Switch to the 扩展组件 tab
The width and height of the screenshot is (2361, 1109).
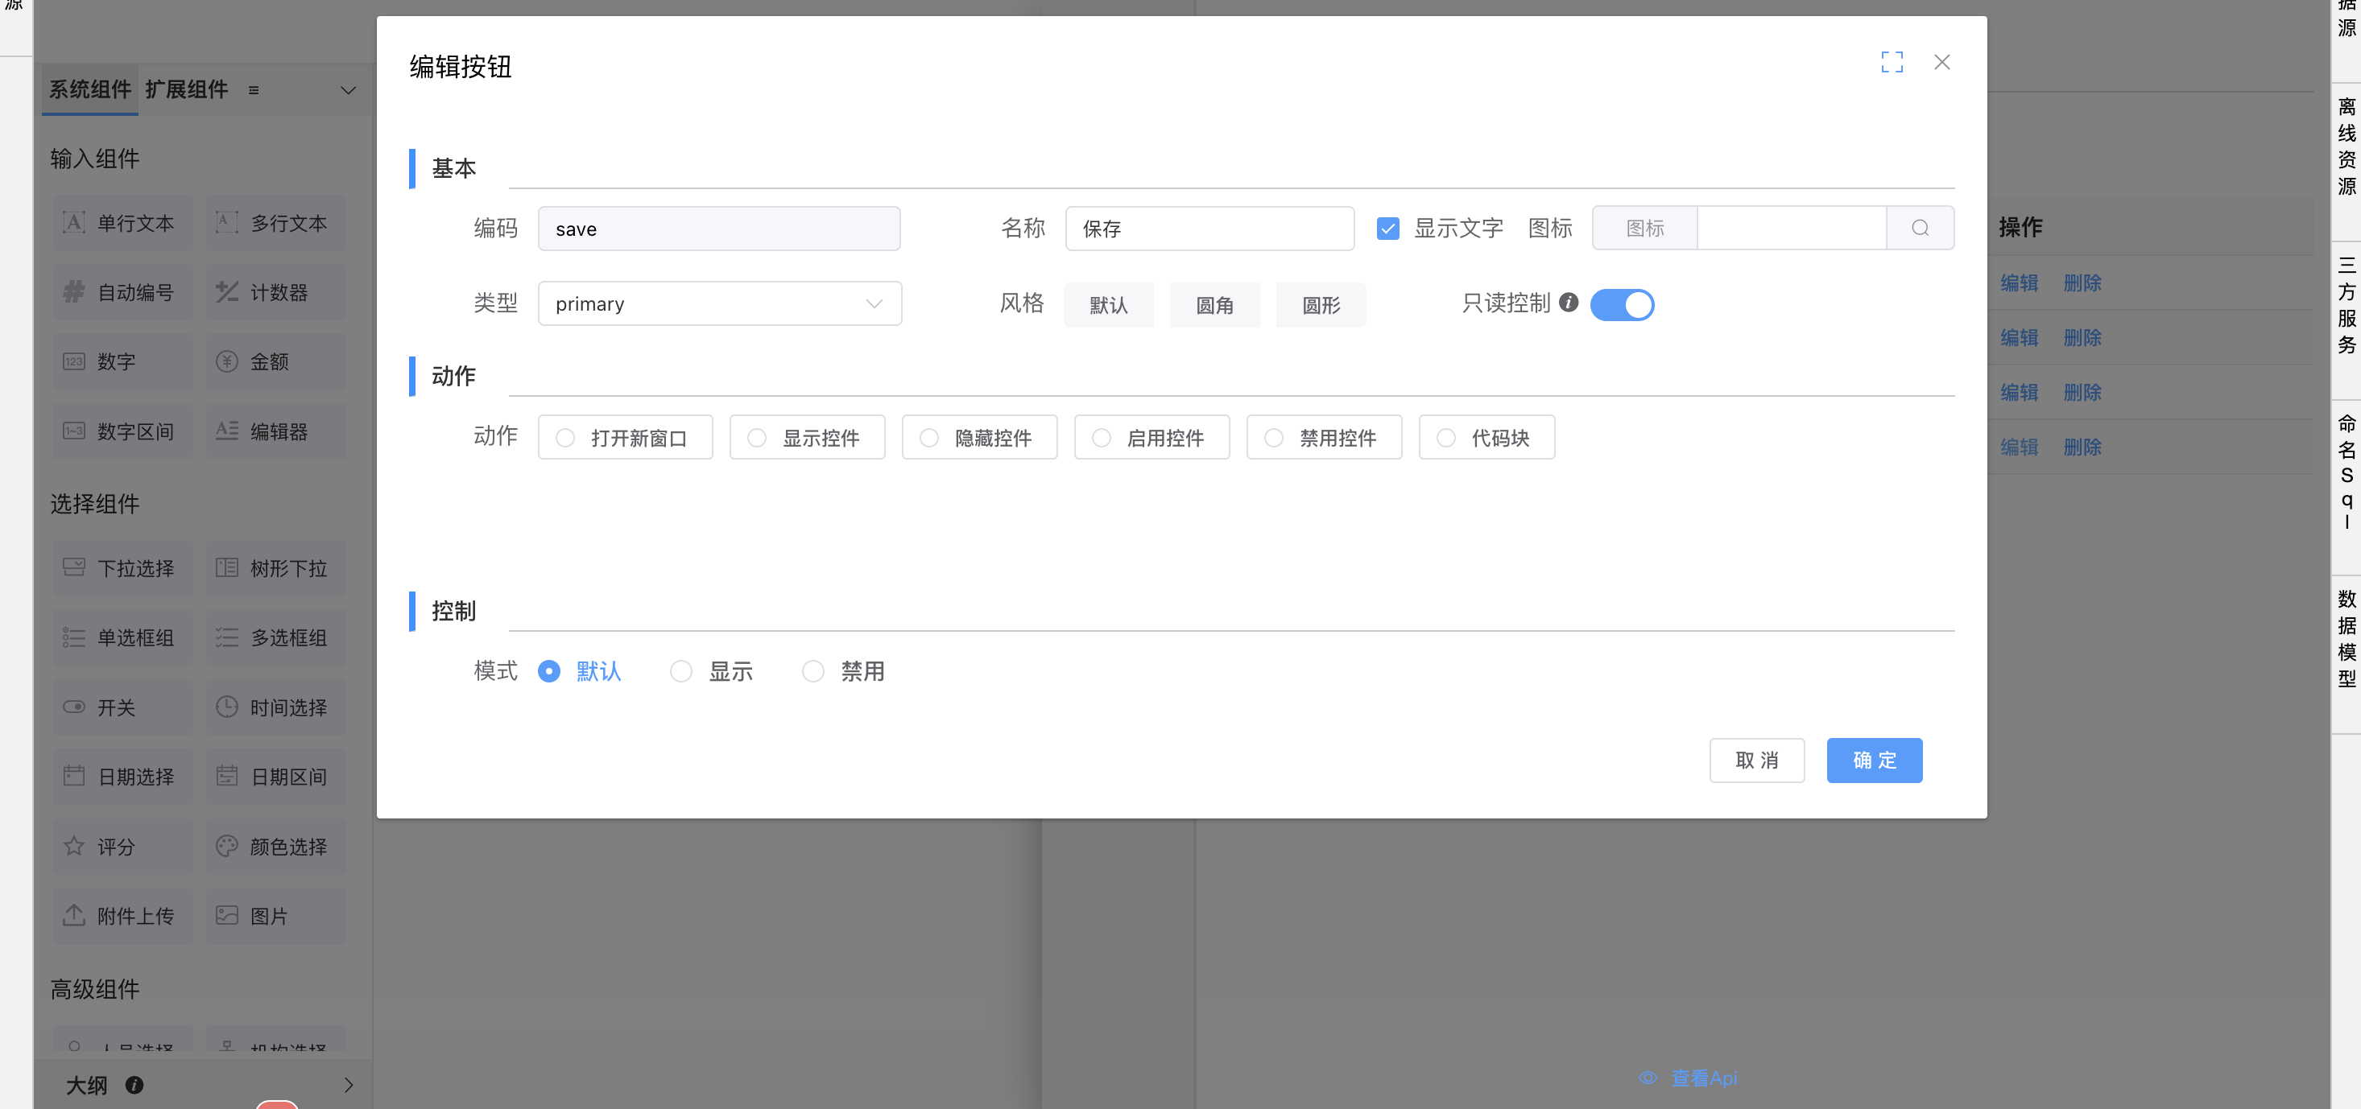click(x=186, y=90)
